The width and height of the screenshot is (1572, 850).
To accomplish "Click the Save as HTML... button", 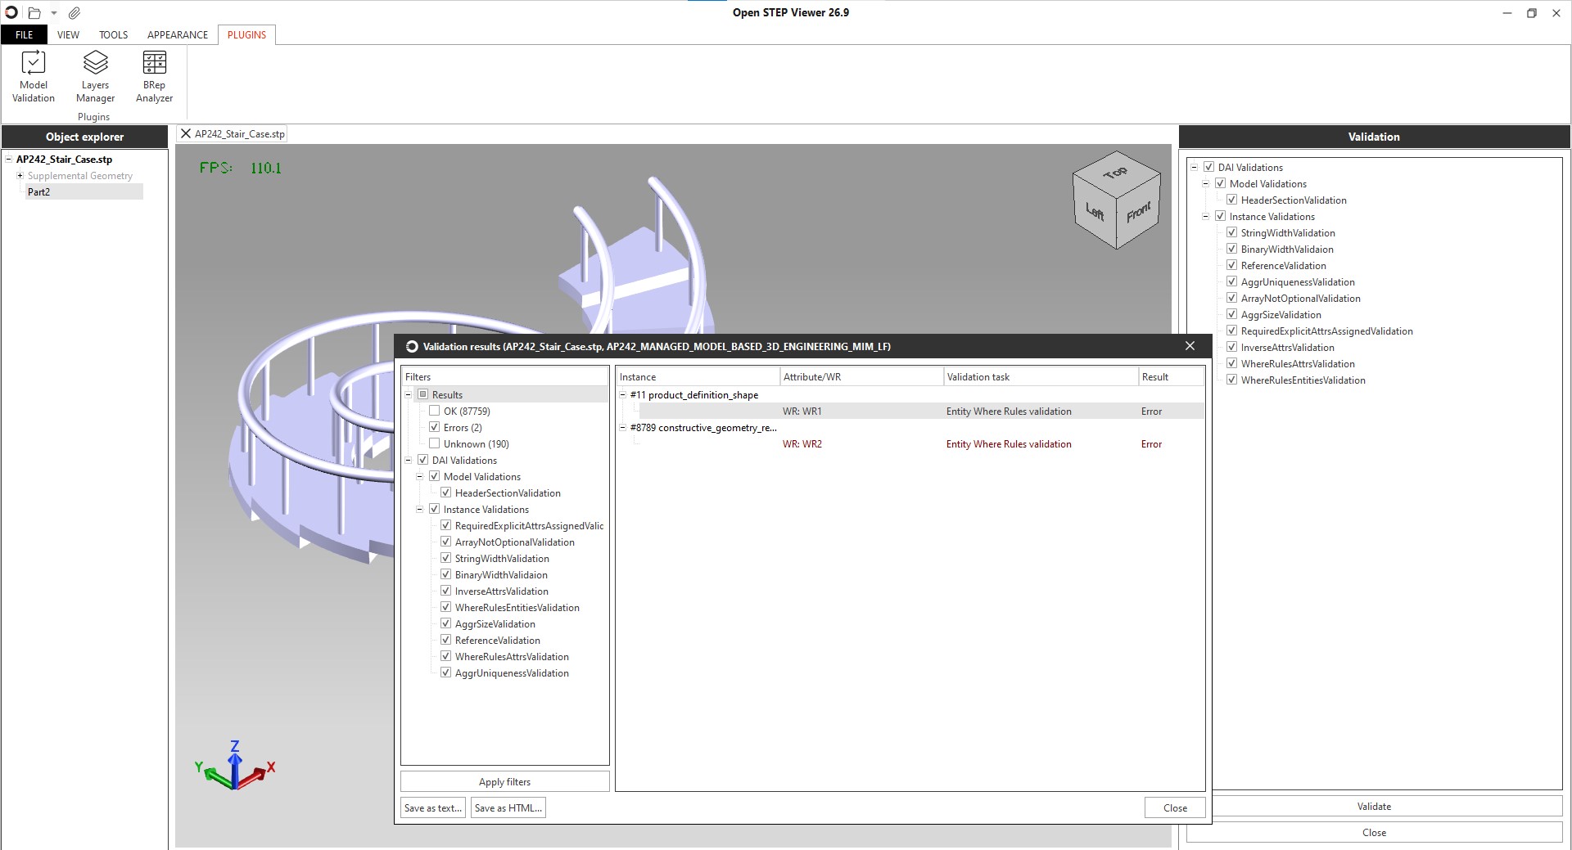I will [508, 808].
